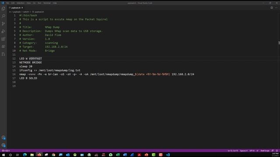Open the Selection menu
This screenshot has height=157, width=280.
[x=21, y=3]
